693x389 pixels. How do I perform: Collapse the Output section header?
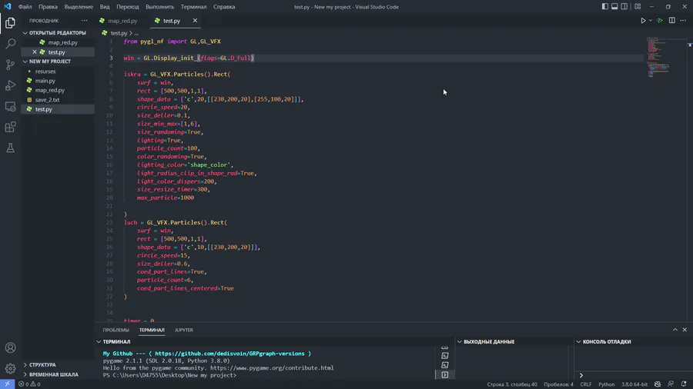pos(489,342)
